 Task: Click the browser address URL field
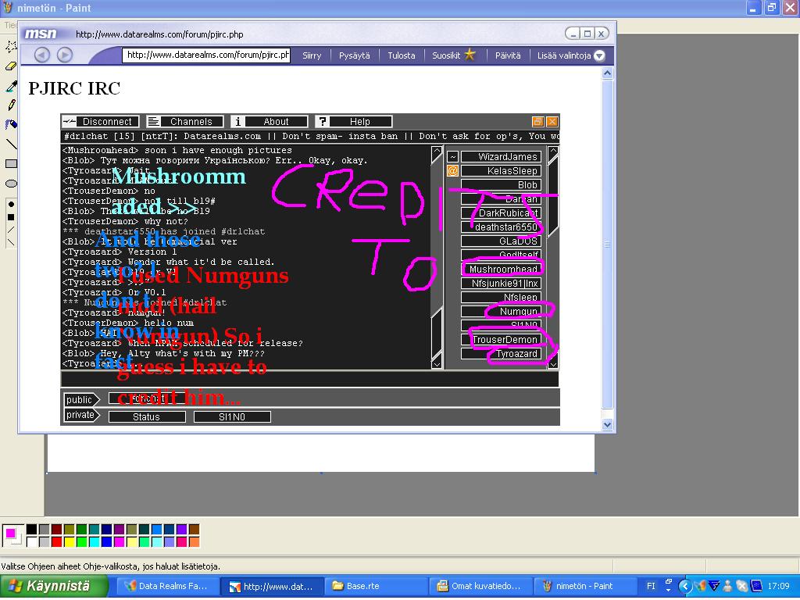tap(206, 55)
